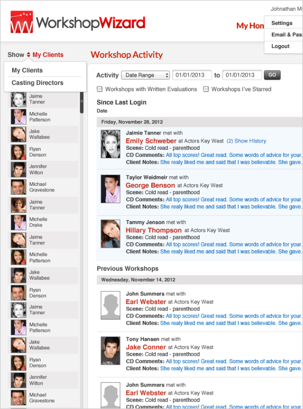303x409 pixels.
Task: Go to My Home tab
Action: pos(250,26)
